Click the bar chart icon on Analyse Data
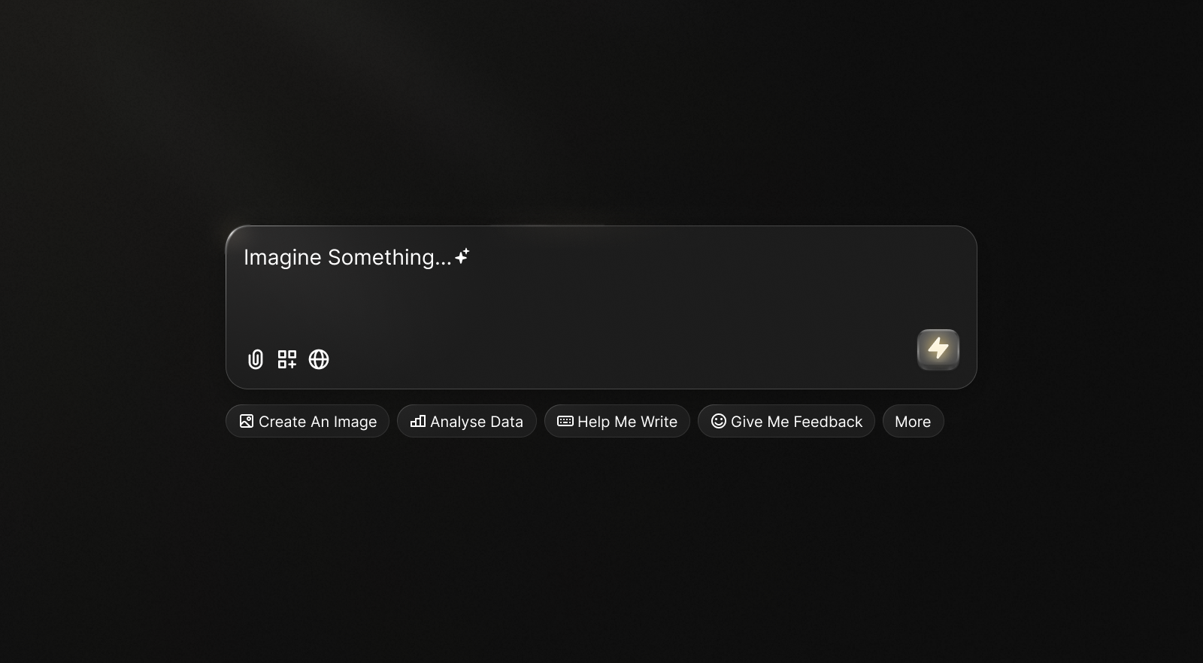Viewport: 1203px width, 663px height. [x=418, y=421]
